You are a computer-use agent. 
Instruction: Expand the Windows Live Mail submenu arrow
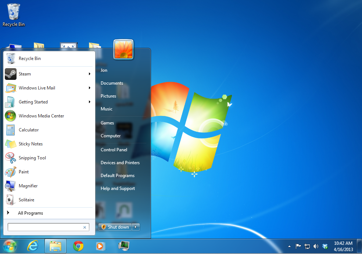click(89, 88)
